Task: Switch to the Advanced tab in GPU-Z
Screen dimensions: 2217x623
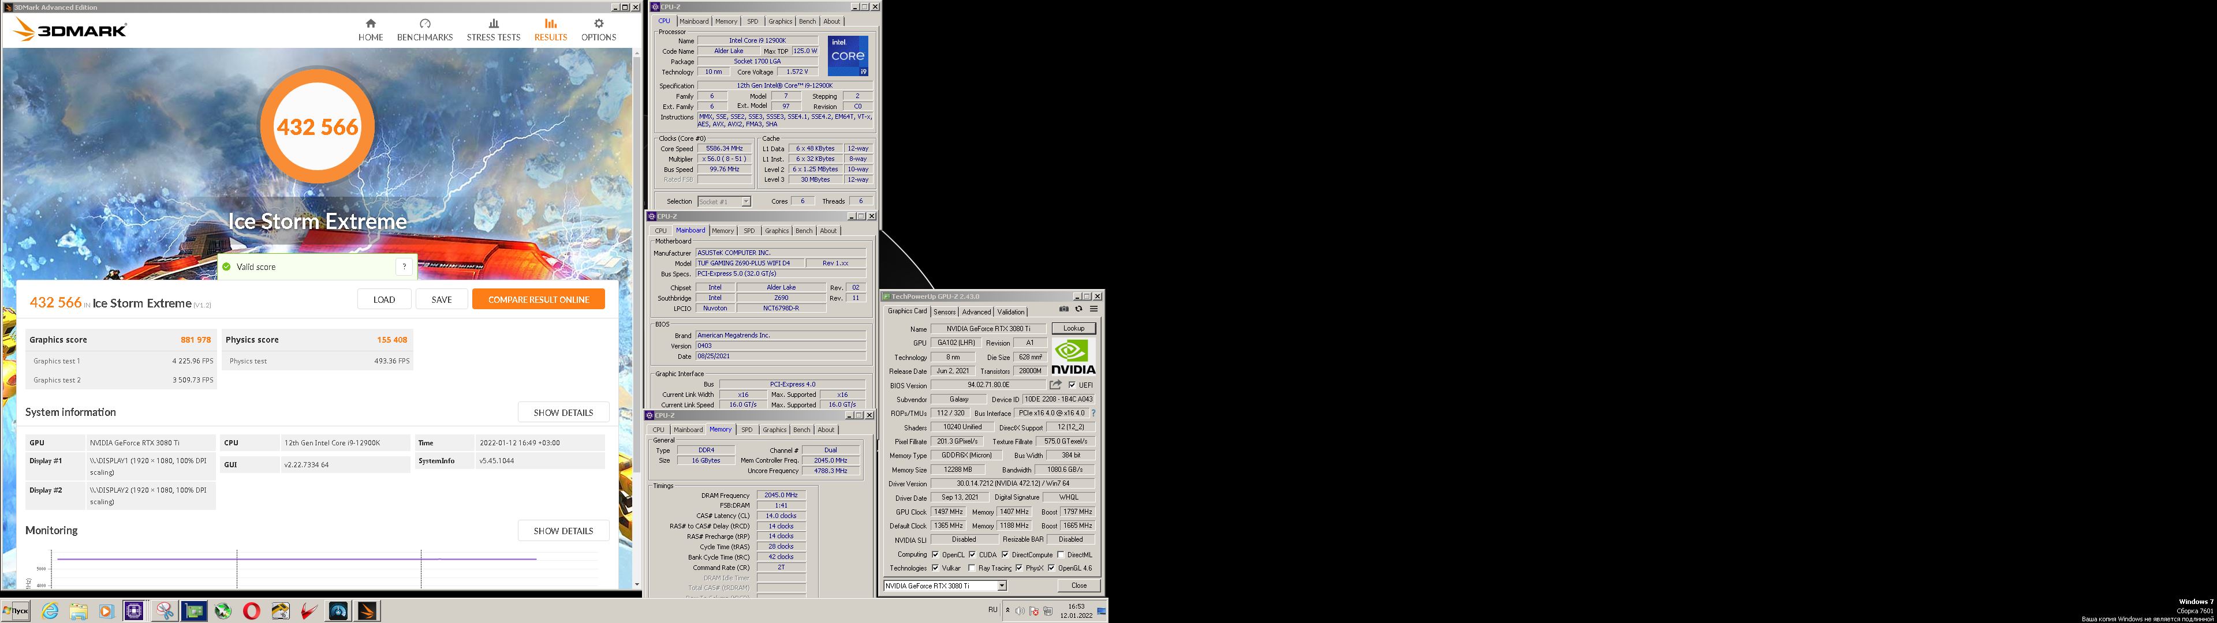Action: (976, 311)
